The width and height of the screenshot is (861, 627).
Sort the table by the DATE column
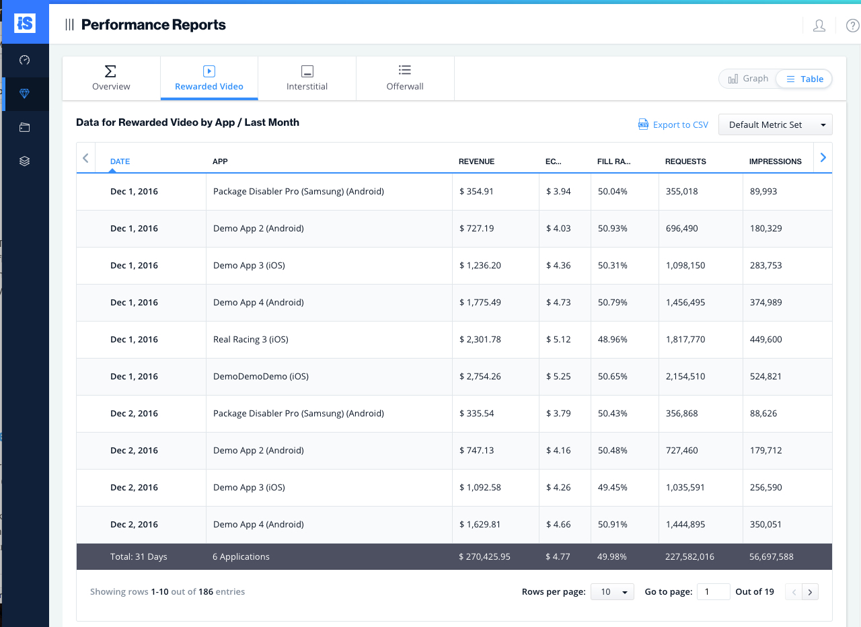point(120,161)
